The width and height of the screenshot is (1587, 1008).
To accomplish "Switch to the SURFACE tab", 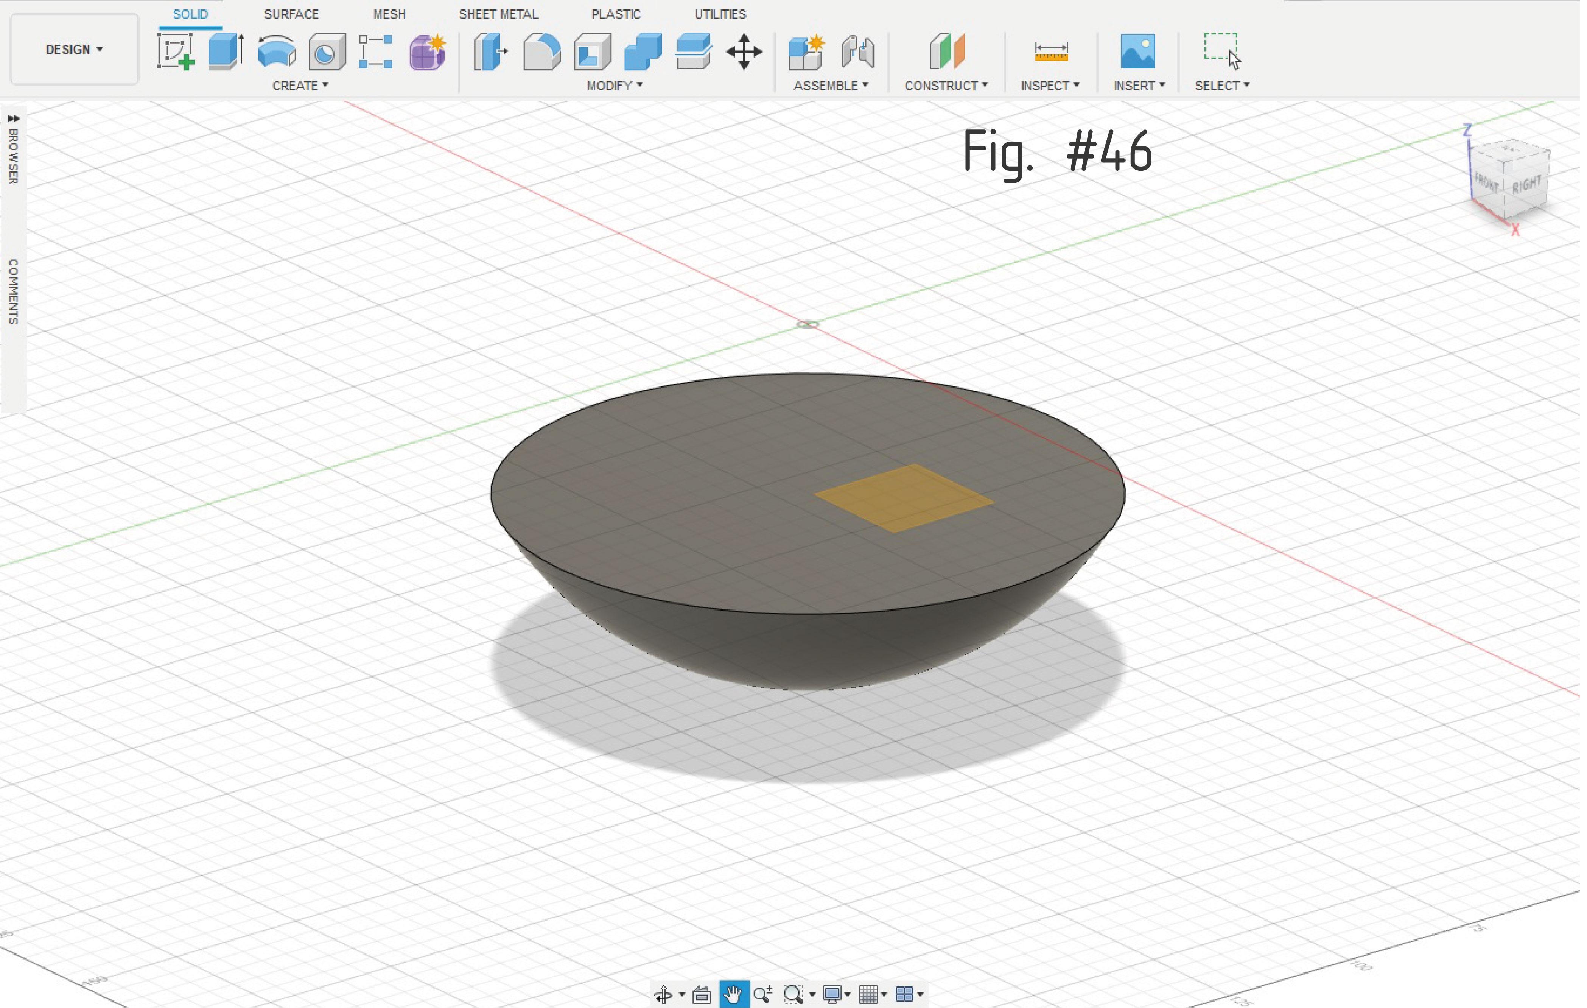I will point(292,14).
